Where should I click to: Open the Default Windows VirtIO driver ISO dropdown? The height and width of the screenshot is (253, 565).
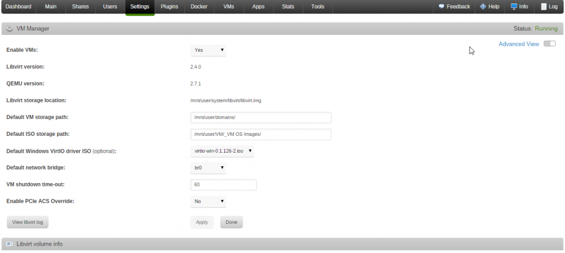pos(222,152)
